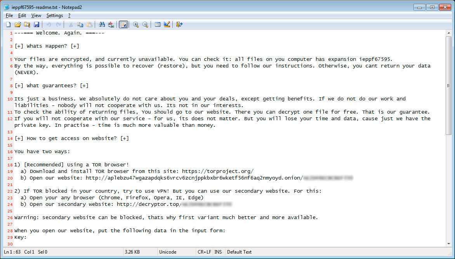Click the Browse file icon with magnifier
This screenshot has width=455, height=259.
27,25
